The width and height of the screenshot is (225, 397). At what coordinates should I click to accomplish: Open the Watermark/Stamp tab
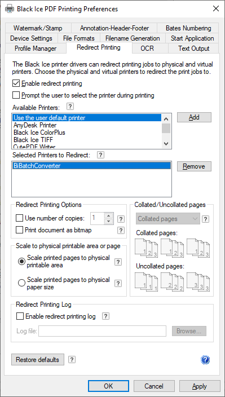(38, 28)
